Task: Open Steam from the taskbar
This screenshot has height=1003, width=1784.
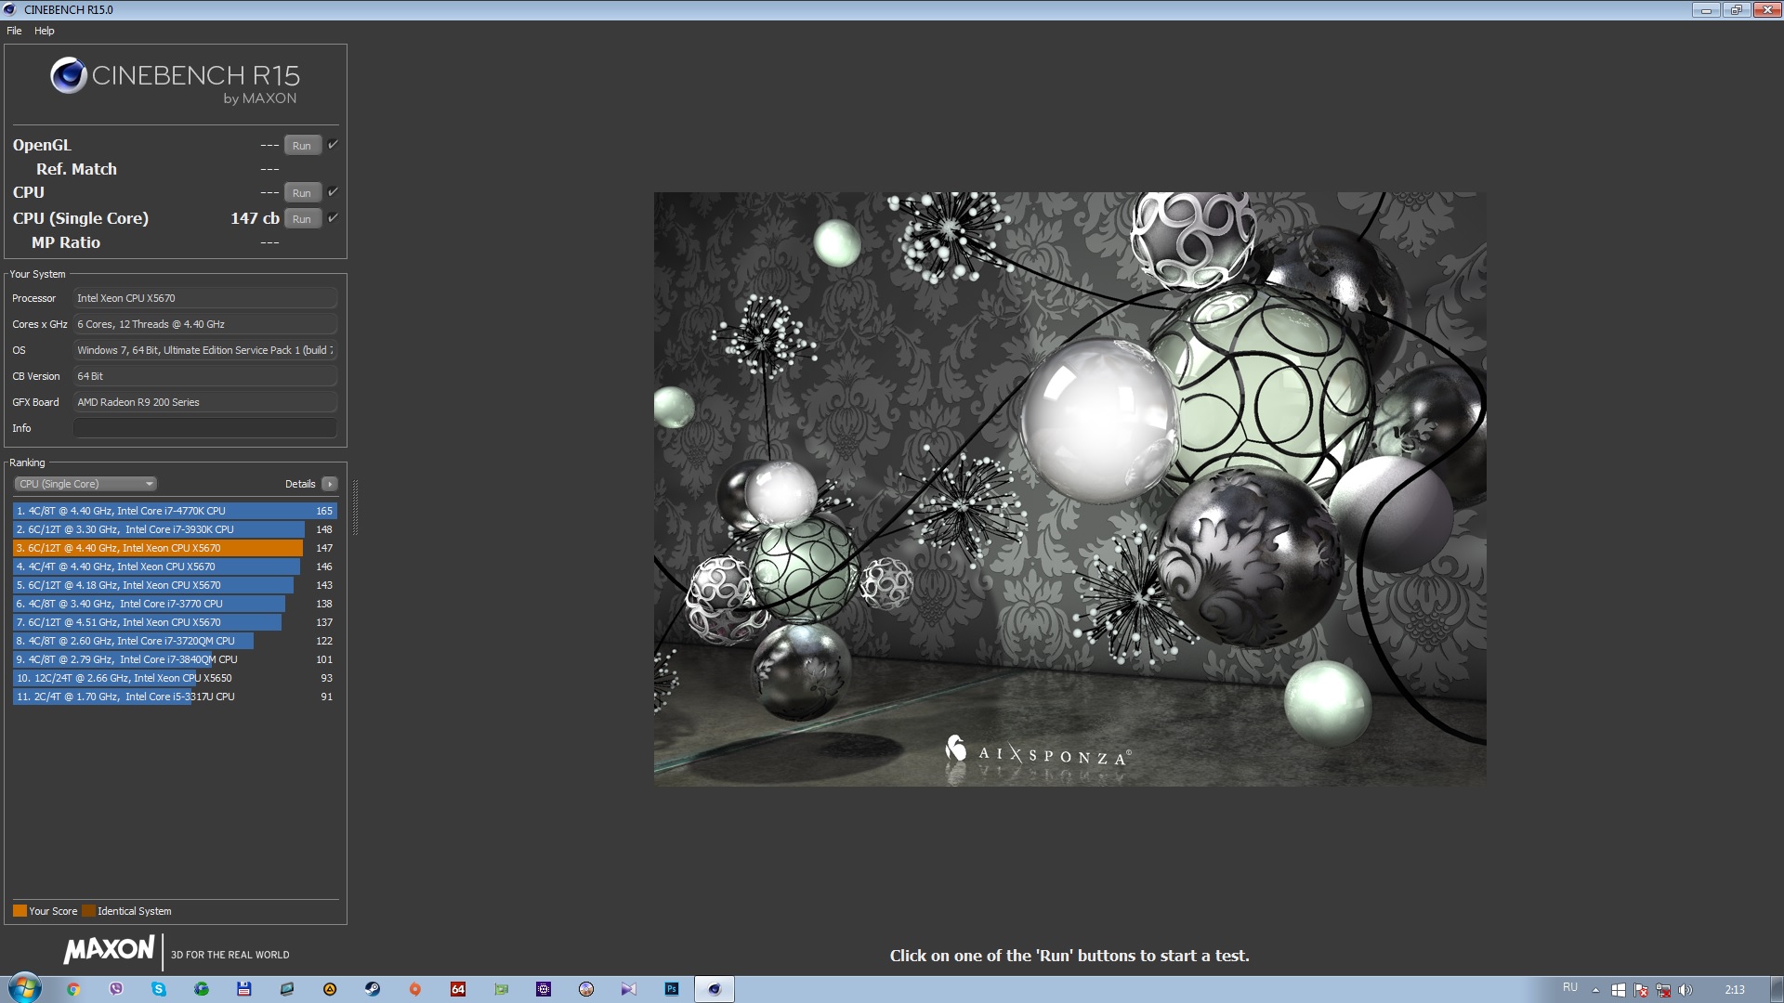Action: pos(372,989)
